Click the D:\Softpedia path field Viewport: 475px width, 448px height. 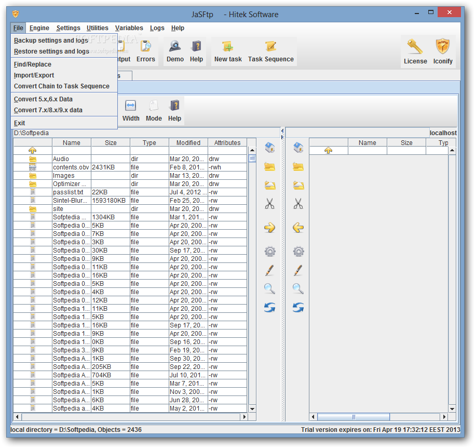click(x=146, y=133)
